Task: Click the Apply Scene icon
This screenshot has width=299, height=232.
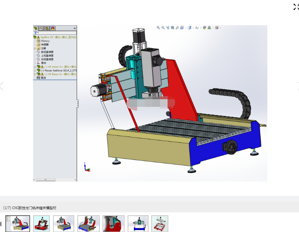Action: pos(209,28)
